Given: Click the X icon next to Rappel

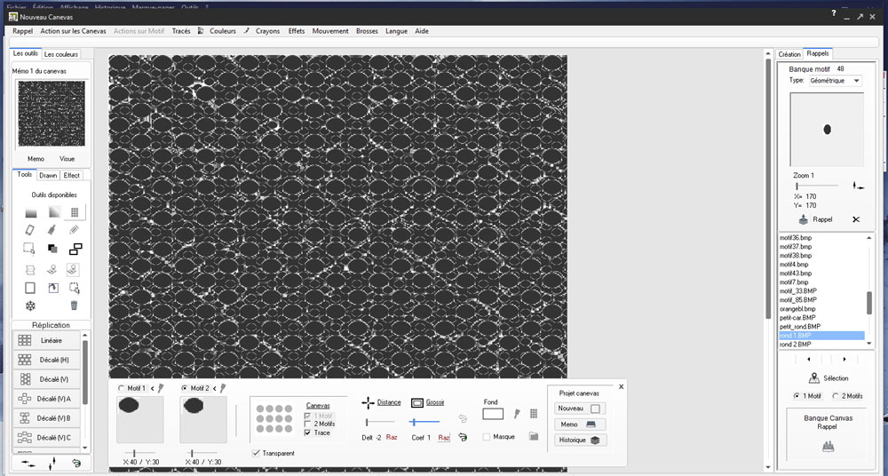Looking at the screenshot, I should pos(856,218).
